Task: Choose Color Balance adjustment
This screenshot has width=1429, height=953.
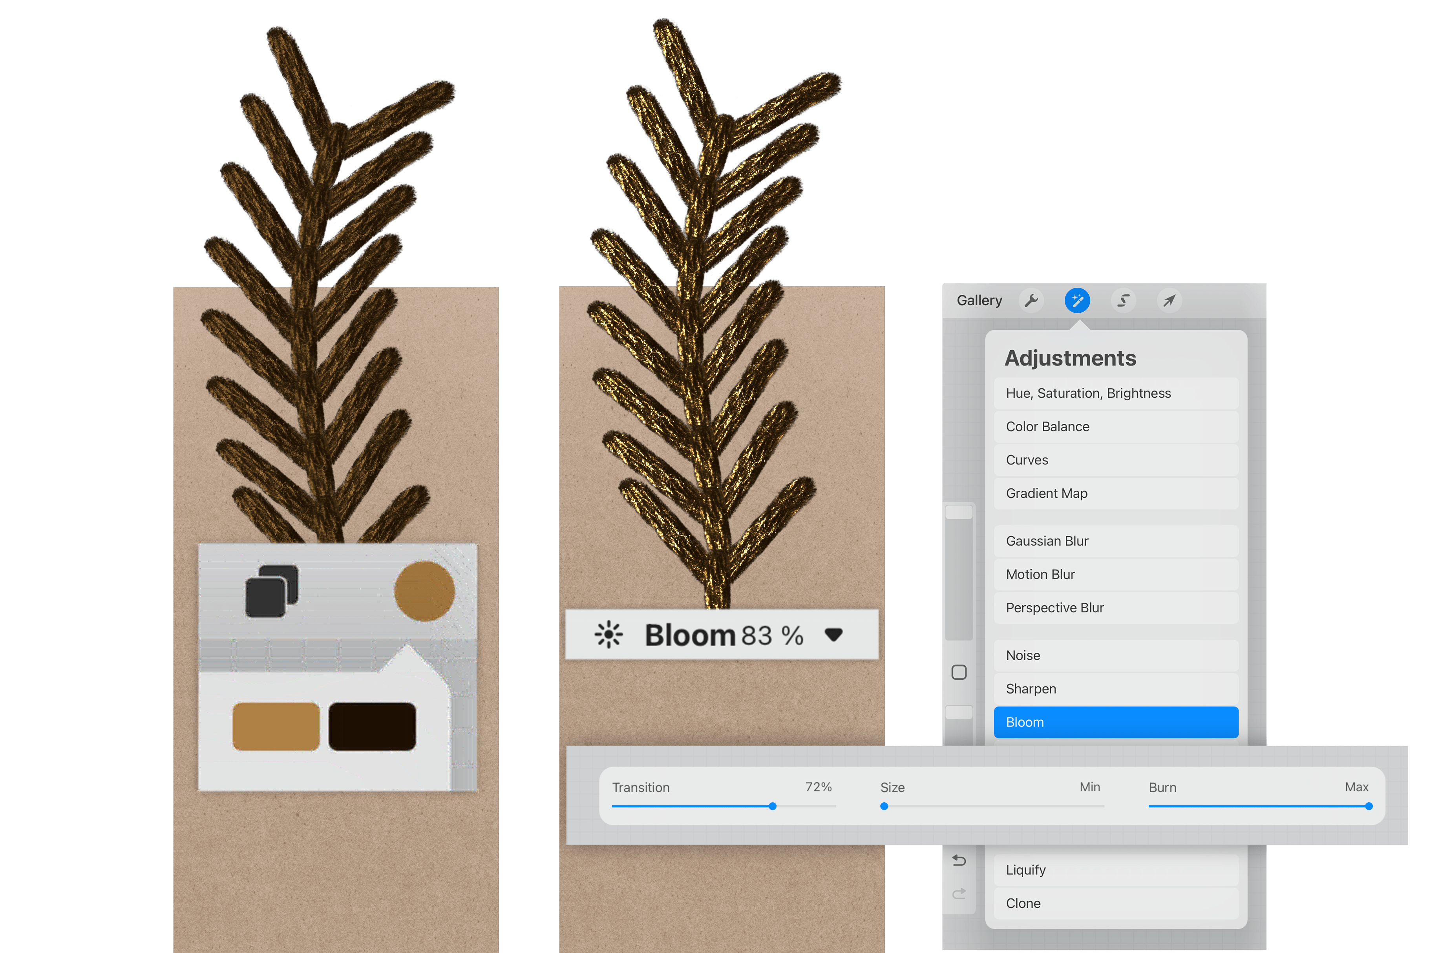Action: click(x=1116, y=427)
